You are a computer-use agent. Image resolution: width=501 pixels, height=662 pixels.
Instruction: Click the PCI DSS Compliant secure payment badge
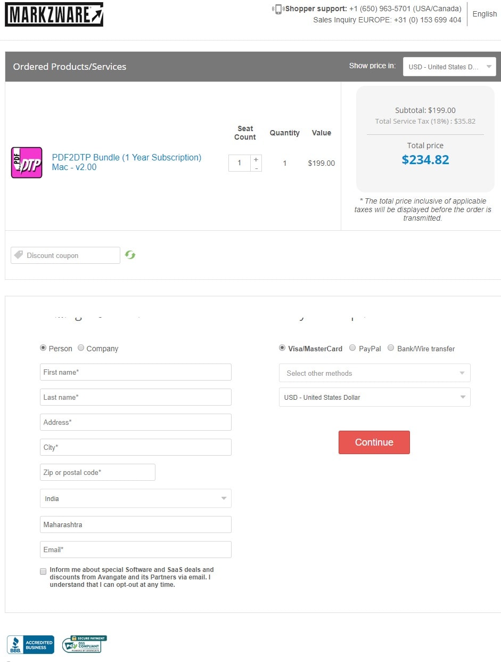point(85,644)
